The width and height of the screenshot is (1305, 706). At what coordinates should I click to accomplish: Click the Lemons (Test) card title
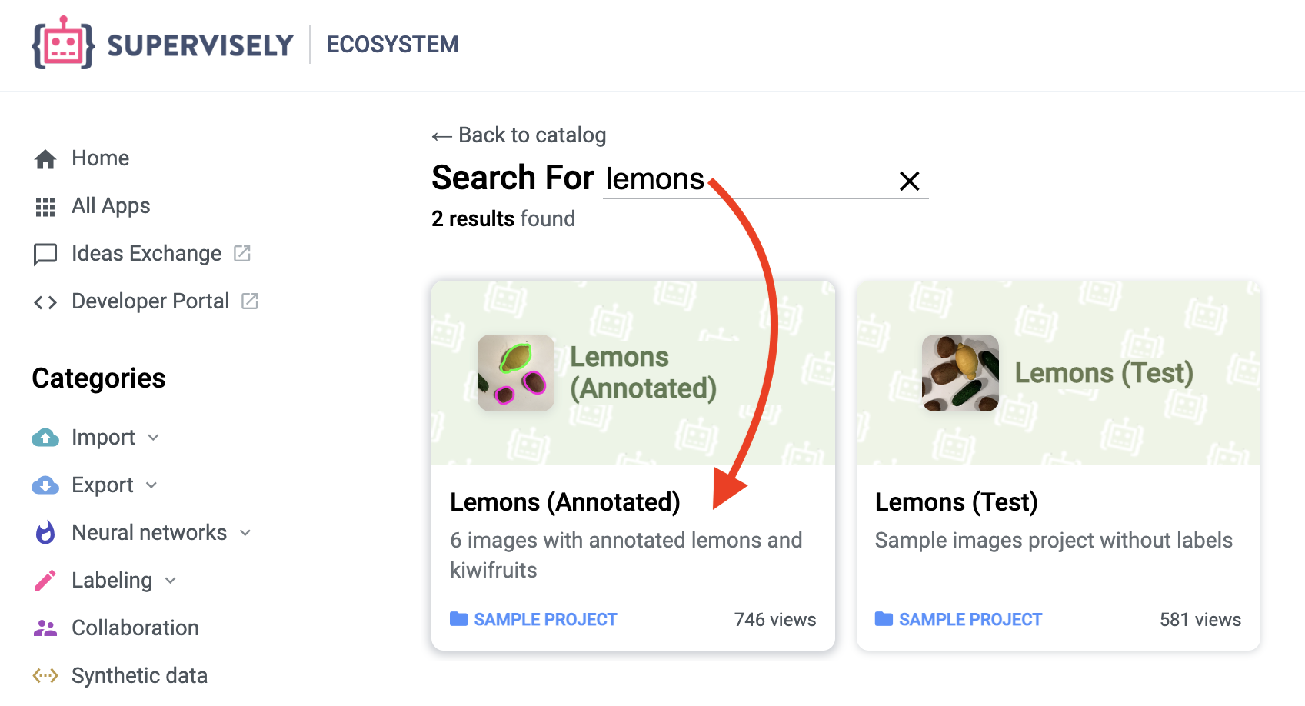956,502
